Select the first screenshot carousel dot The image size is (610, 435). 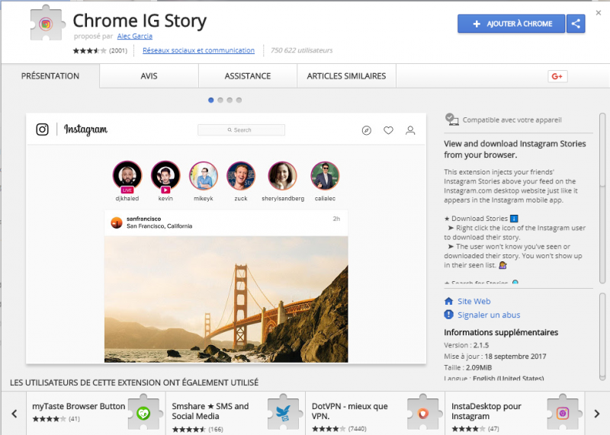coord(211,101)
